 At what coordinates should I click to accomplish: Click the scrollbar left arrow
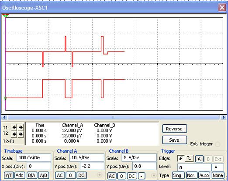click(4, 117)
